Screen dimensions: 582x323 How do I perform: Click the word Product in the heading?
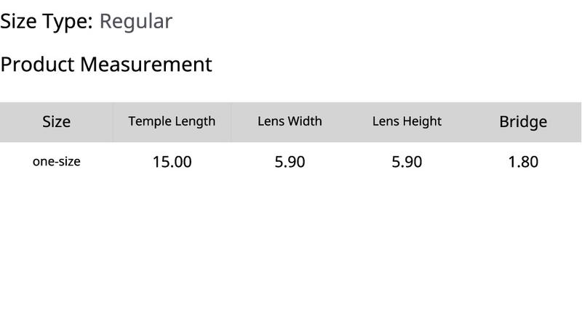pos(37,64)
